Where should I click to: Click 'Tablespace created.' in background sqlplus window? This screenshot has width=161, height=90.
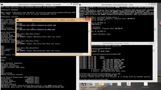pos(10,17)
